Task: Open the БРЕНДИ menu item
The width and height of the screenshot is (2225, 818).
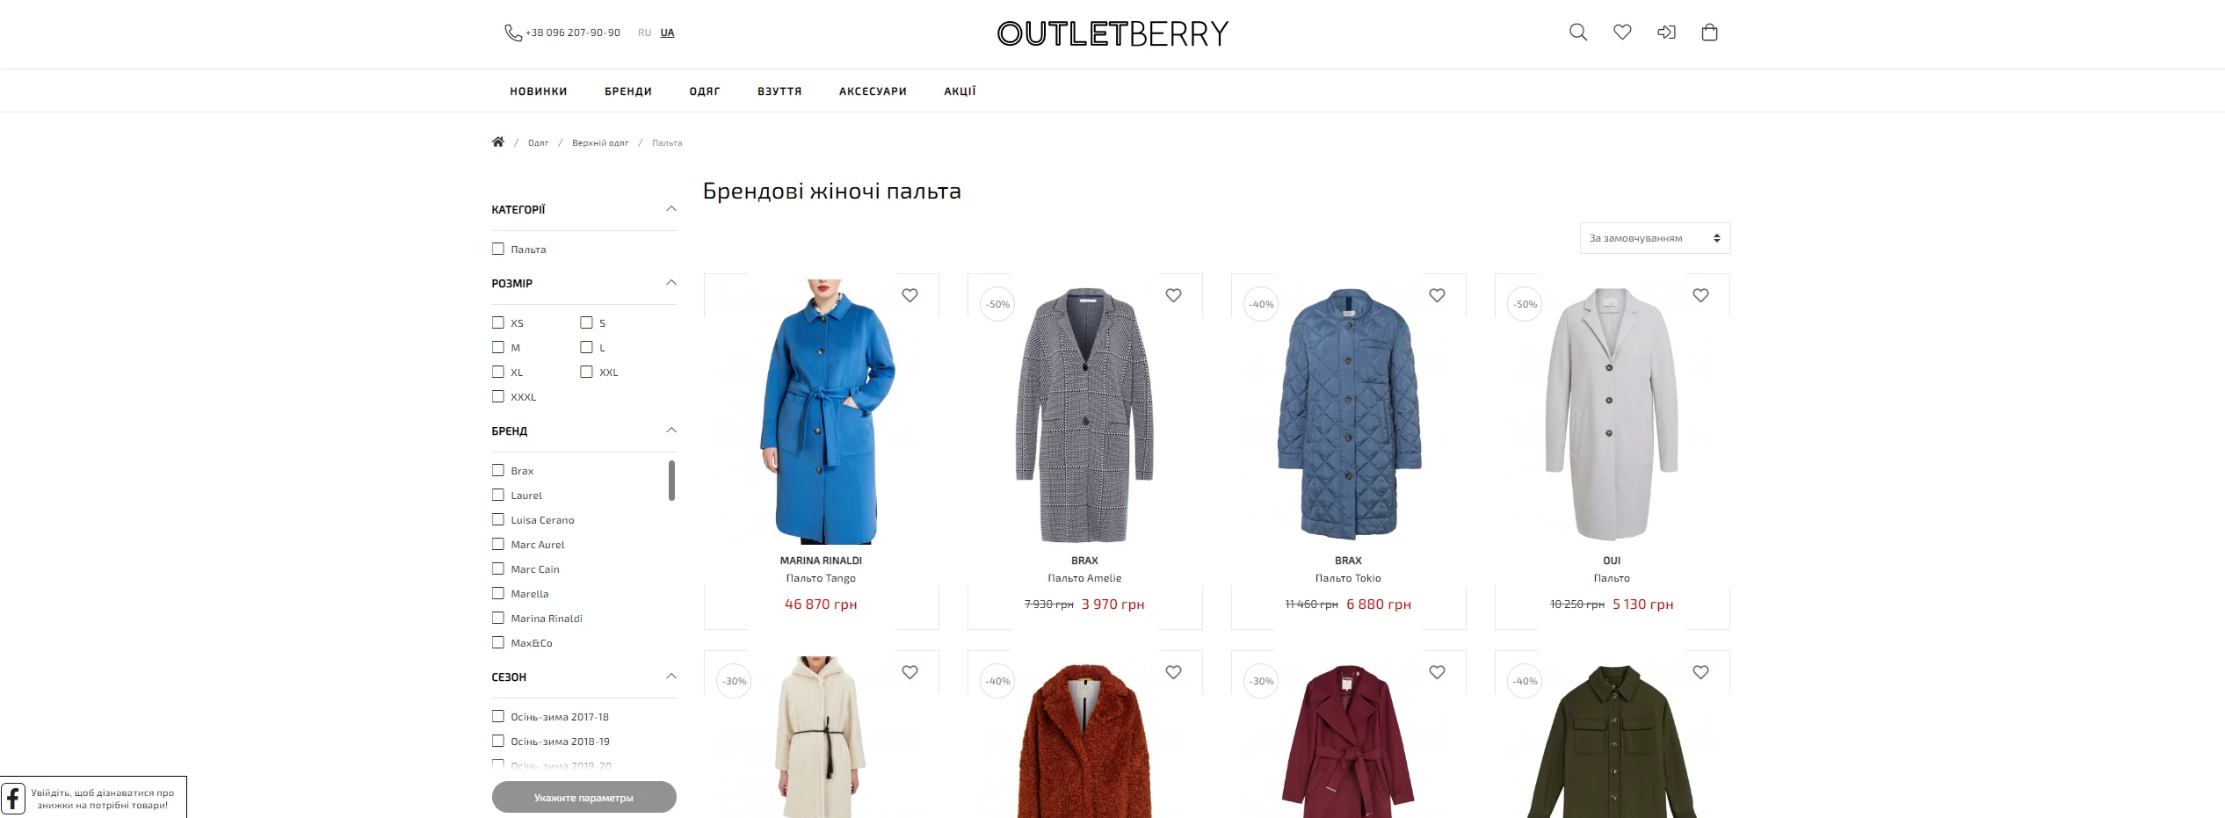Action: (x=628, y=91)
